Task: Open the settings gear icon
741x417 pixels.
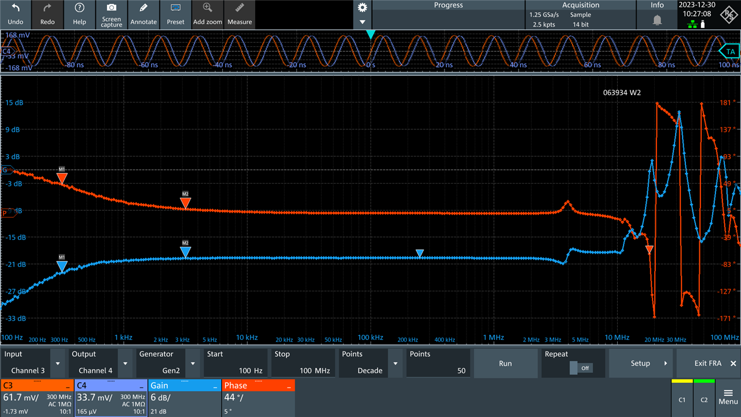Action: coord(362,8)
